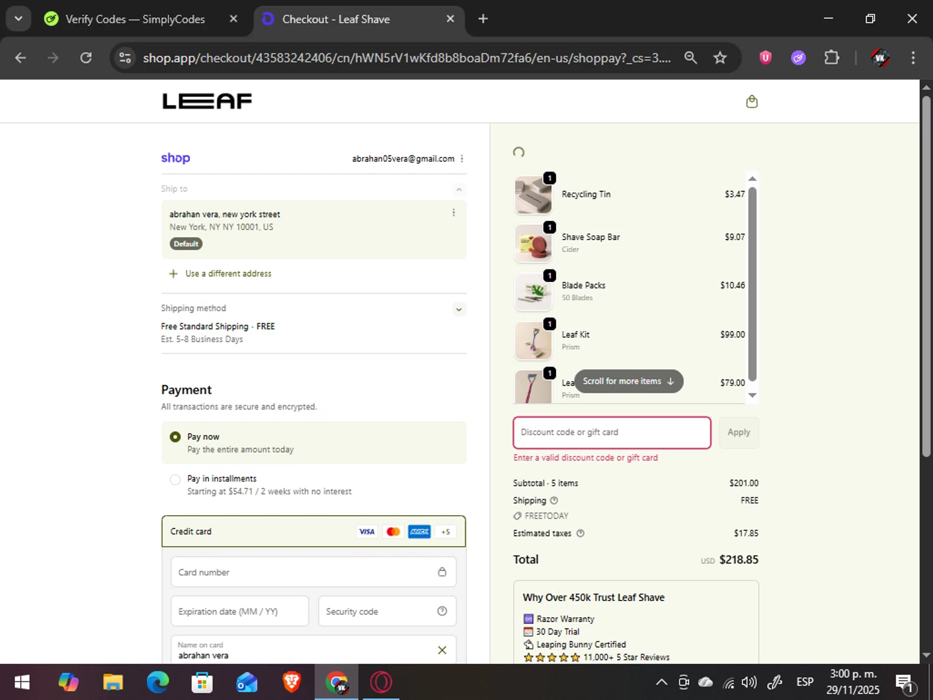This screenshot has height=700, width=933.
Task: Open the Windows Start menu
Action: (22, 683)
